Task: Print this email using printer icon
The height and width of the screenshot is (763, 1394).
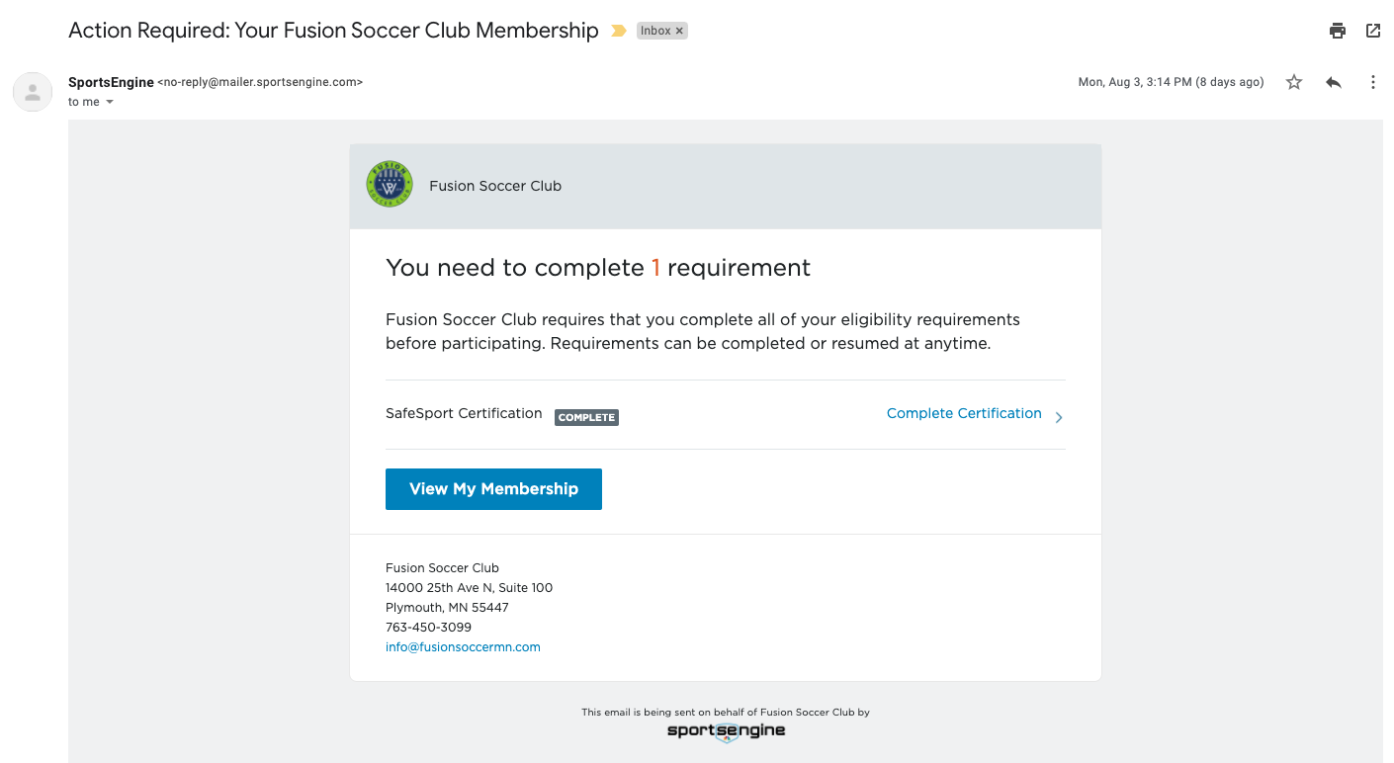Action: pos(1338,31)
